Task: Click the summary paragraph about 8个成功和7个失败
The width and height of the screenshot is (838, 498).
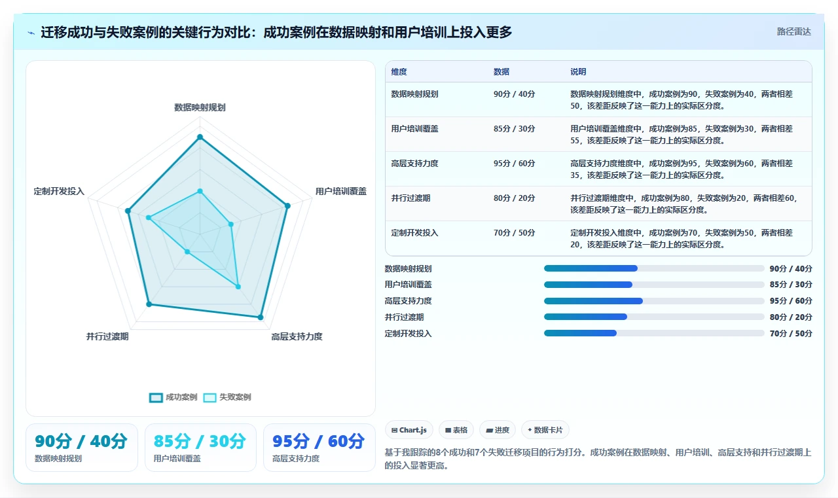Action: click(x=598, y=459)
